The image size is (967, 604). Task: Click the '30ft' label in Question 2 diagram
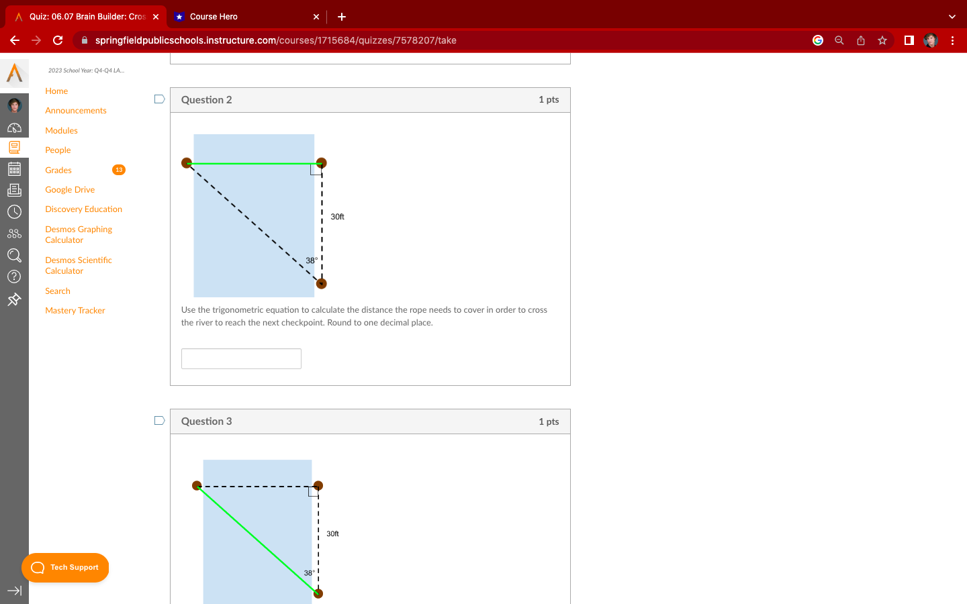point(337,217)
